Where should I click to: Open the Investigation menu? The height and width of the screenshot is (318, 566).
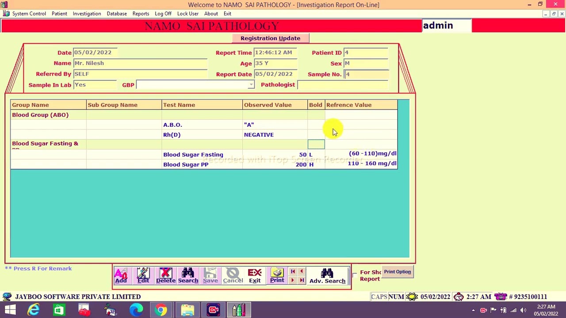pyautogui.click(x=87, y=14)
